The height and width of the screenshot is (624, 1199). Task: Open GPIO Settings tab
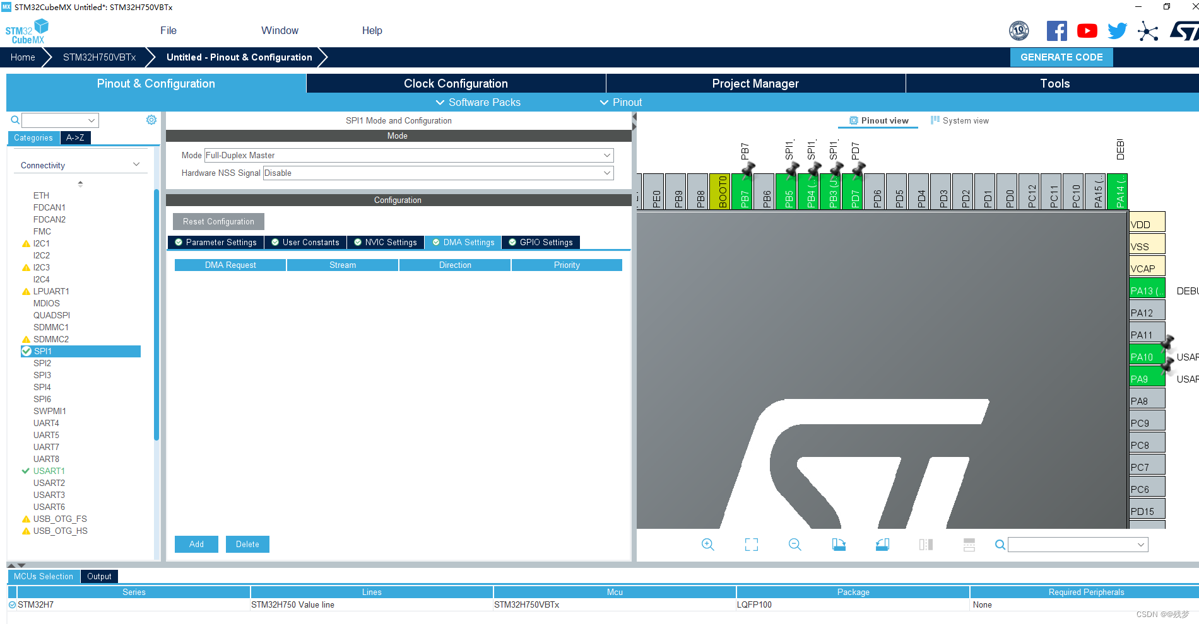[x=541, y=242]
